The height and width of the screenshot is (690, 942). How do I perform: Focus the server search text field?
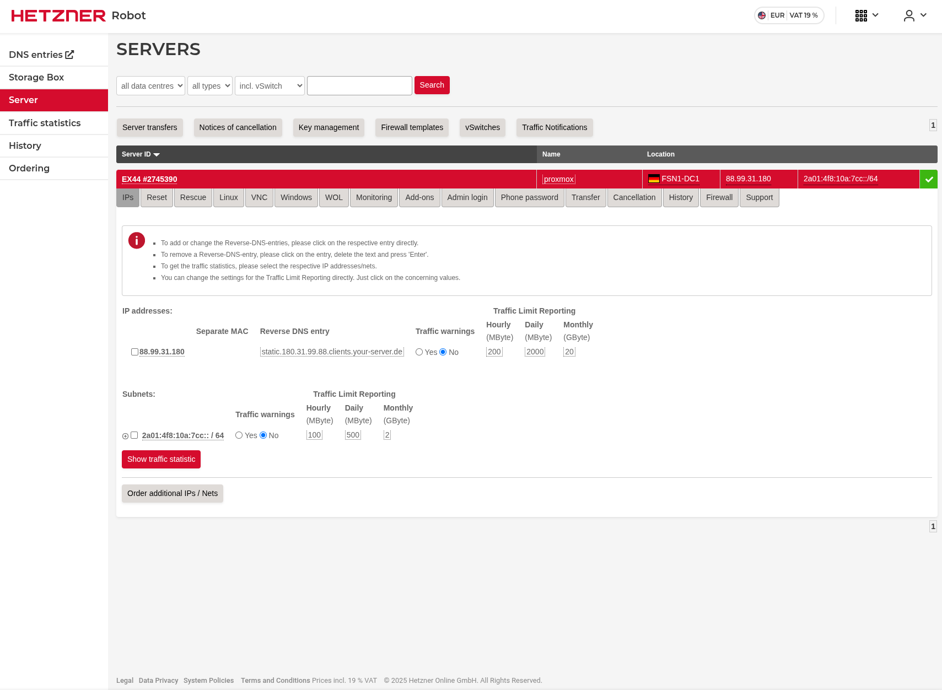coord(359,85)
